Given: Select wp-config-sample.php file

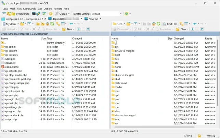Looking at the screenshot, I should 17,83.
